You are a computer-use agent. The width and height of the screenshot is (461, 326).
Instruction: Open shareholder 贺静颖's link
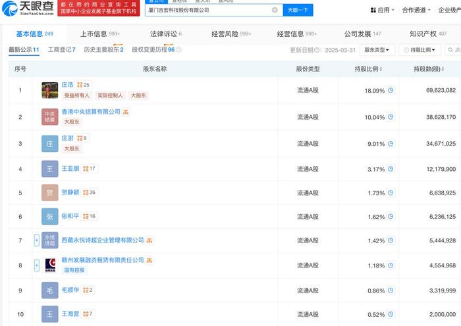coord(70,192)
